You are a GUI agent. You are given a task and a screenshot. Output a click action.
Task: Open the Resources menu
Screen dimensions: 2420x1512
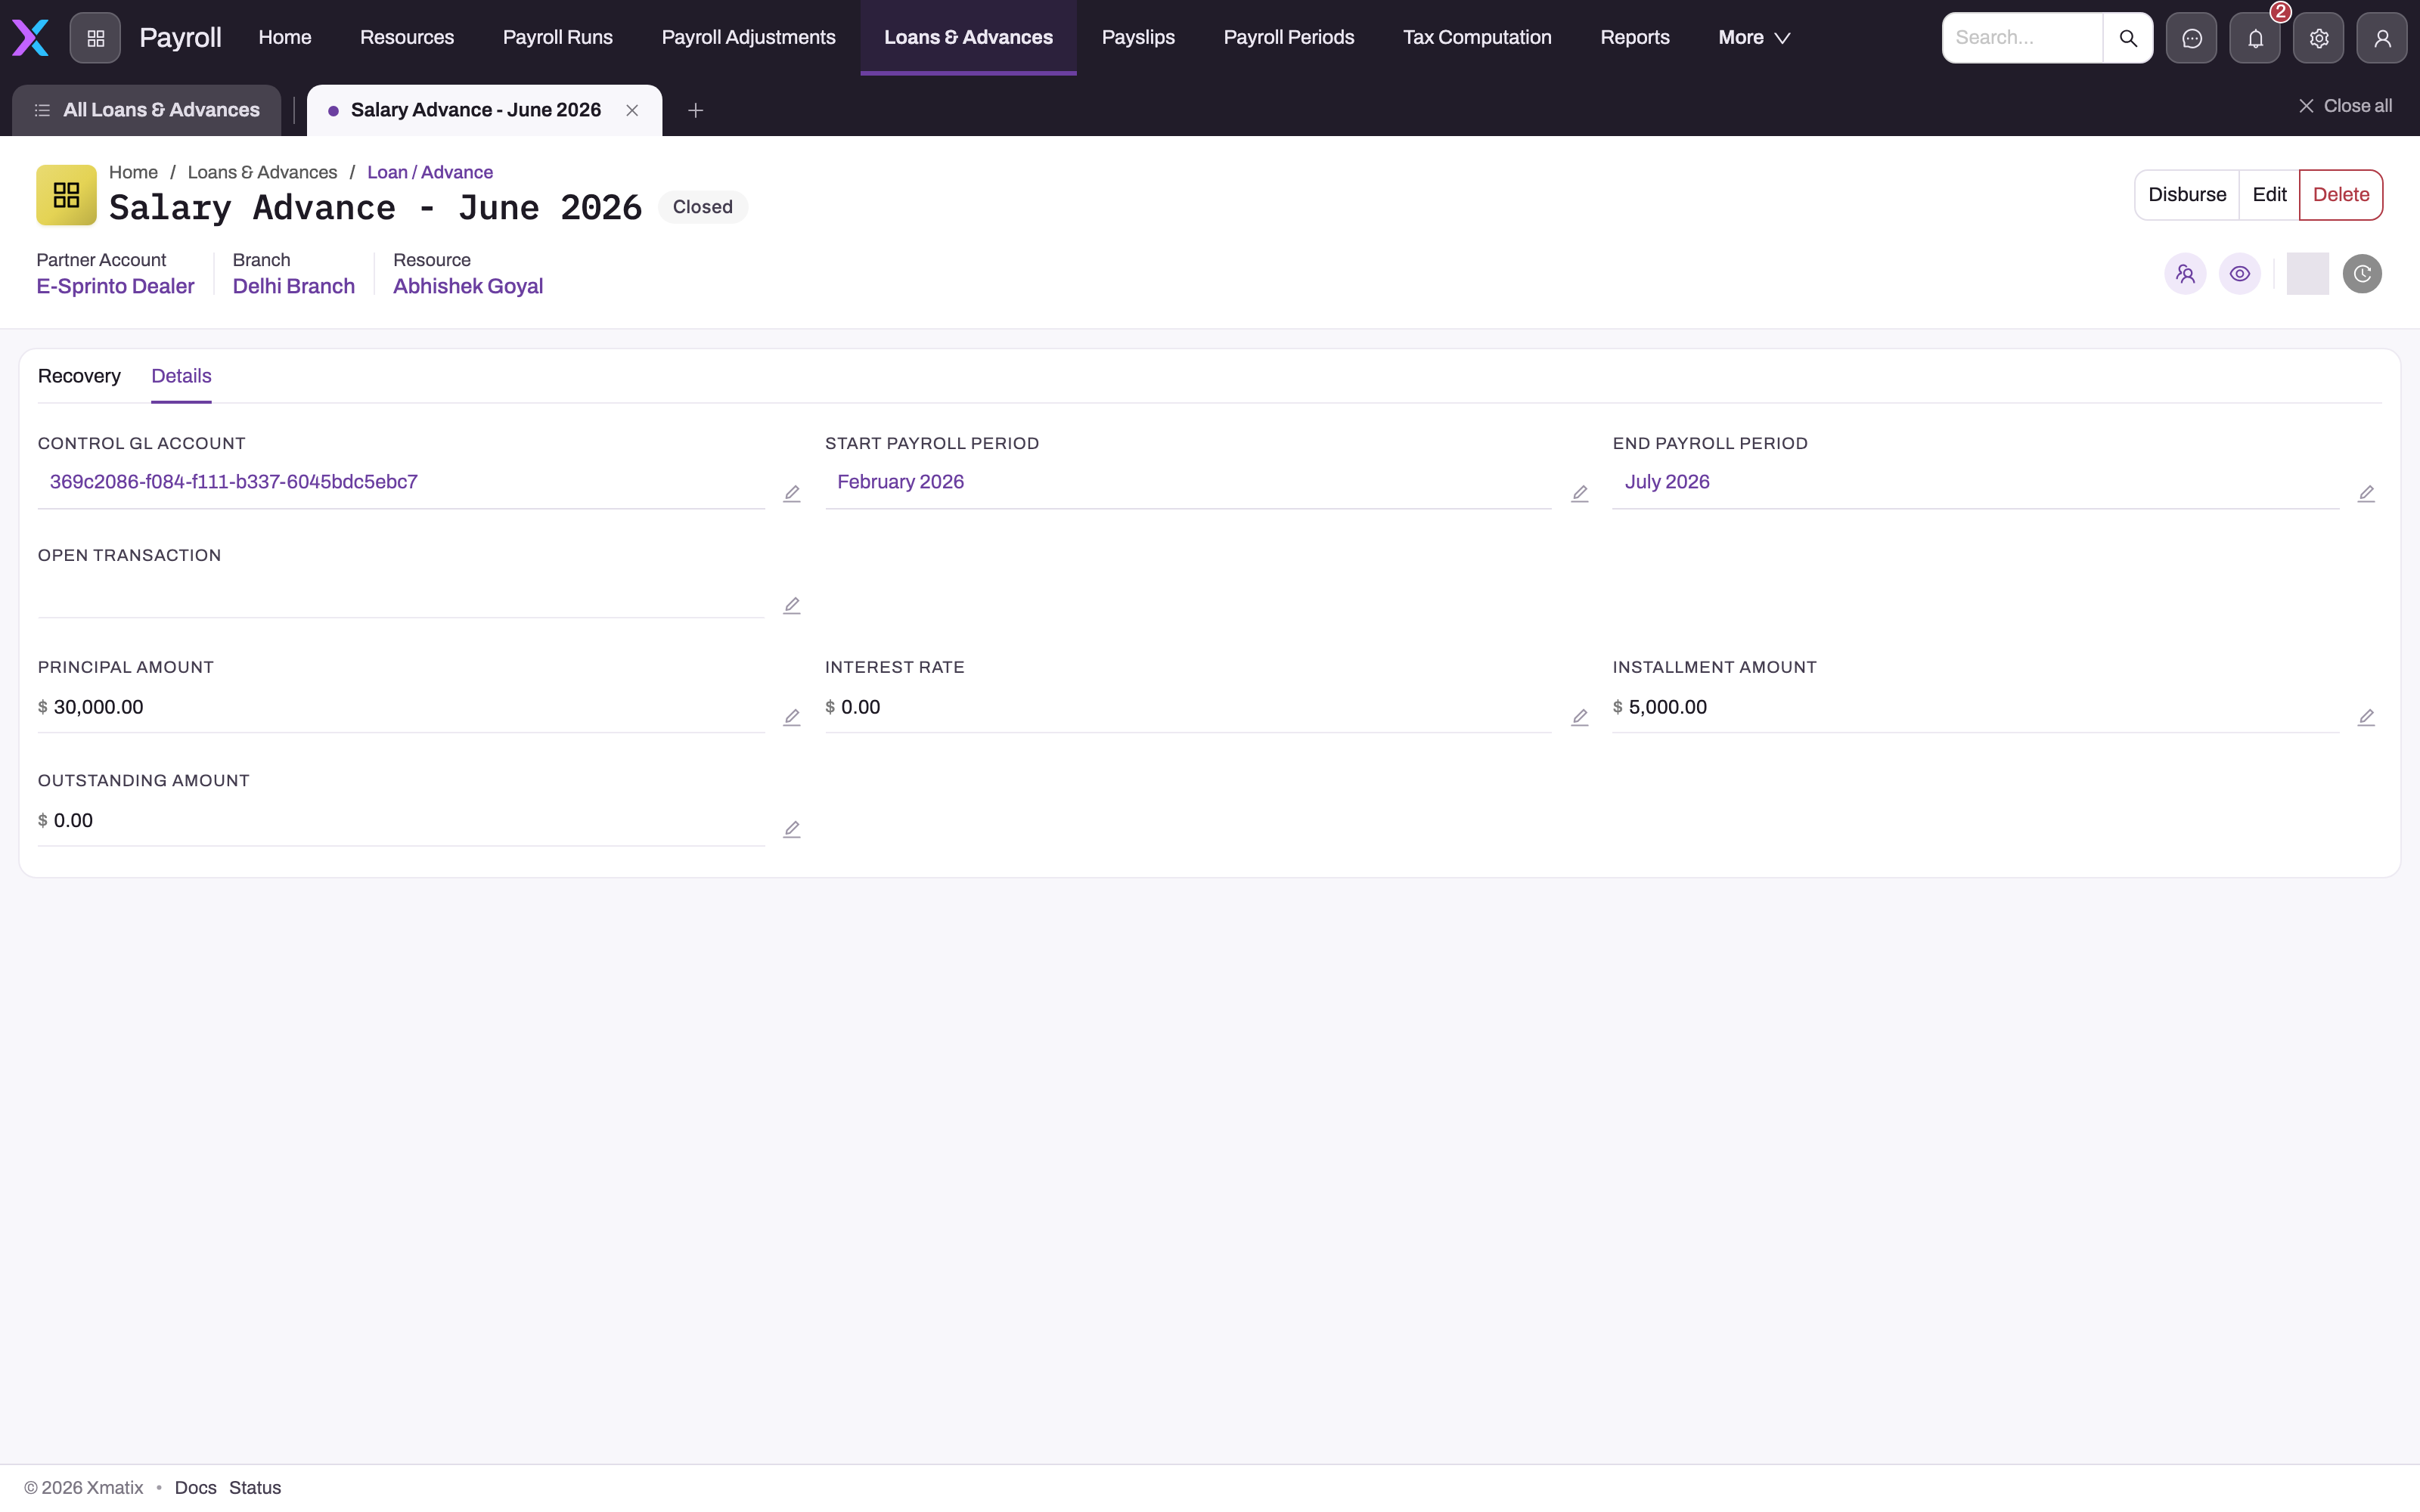pyautogui.click(x=407, y=38)
